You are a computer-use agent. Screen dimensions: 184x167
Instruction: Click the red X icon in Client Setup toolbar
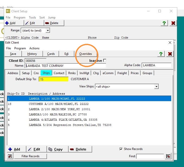(173, 23)
